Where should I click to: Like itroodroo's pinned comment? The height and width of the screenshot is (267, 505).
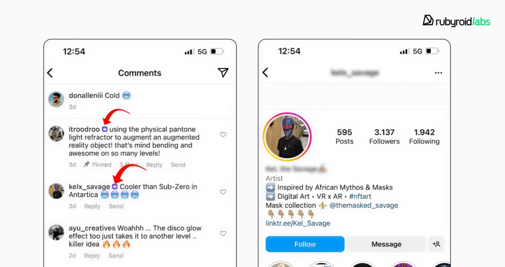click(x=223, y=134)
